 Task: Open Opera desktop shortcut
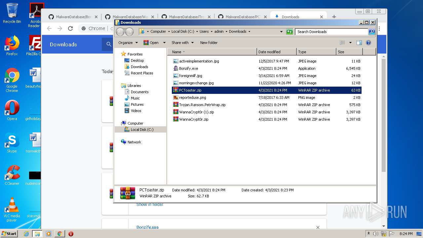click(x=12, y=110)
